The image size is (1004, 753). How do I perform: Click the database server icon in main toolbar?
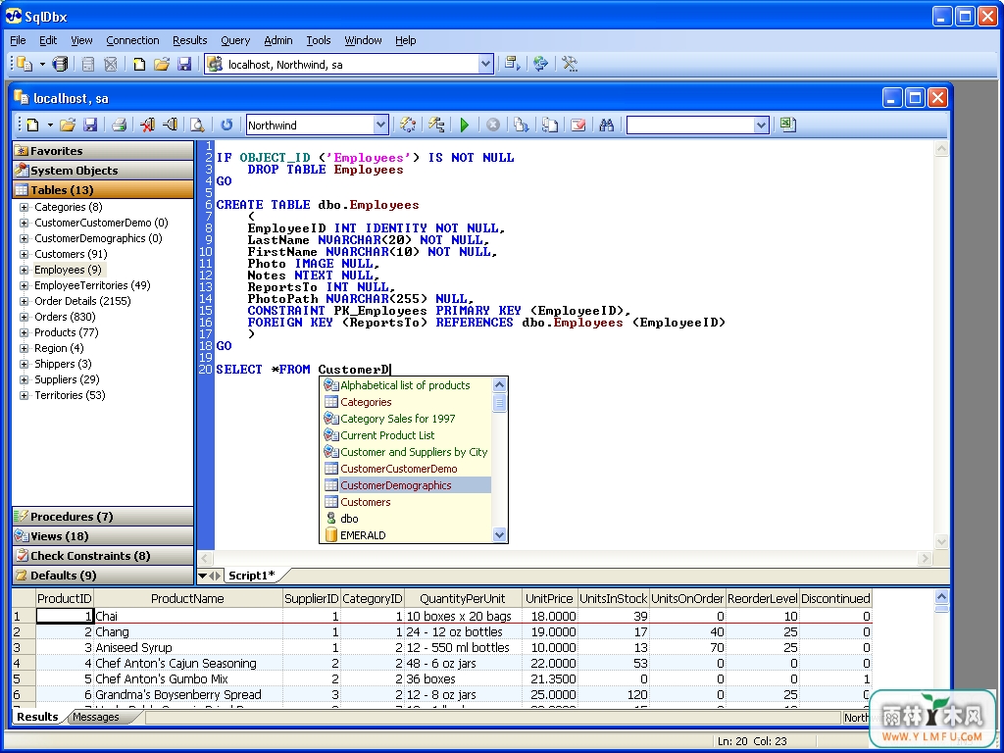coord(60,64)
